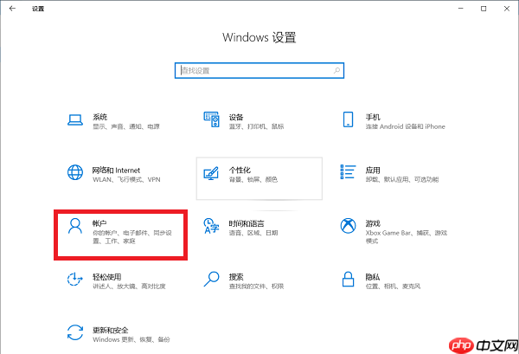Open the 轻松使用 heading
The height and width of the screenshot is (354, 519).
107,277
